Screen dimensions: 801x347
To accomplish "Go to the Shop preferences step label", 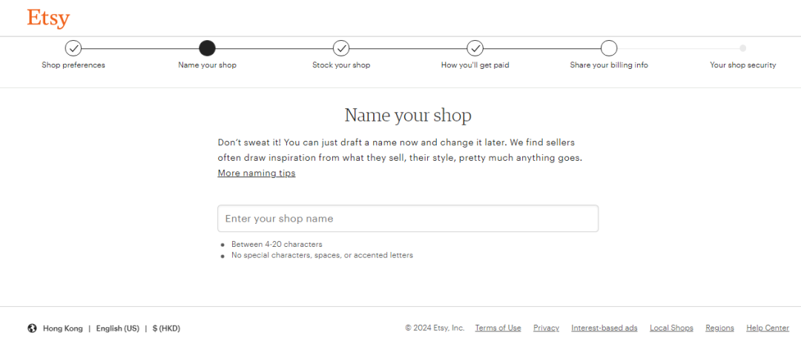I will [73, 65].
